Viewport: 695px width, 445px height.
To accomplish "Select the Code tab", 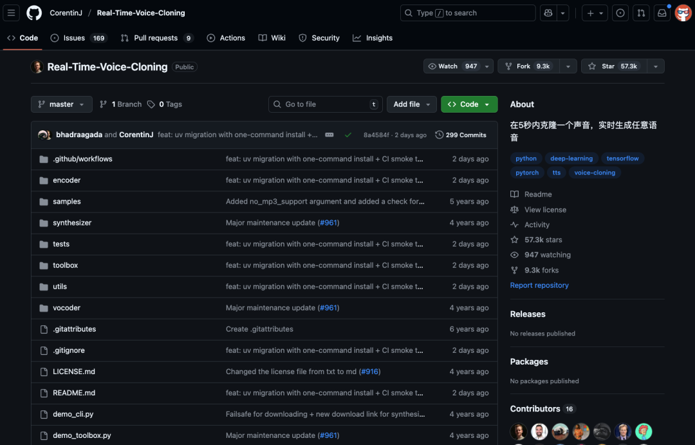I will [23, 38].
